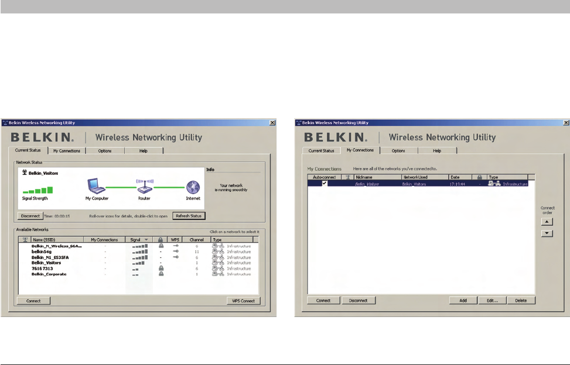Move connection down in connect order

point(547,233)
